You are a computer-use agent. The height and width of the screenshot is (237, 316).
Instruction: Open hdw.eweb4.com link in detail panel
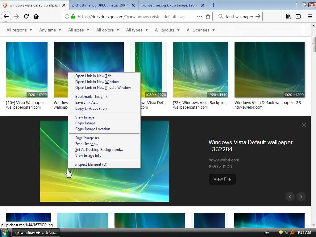[x=224, y=160]
